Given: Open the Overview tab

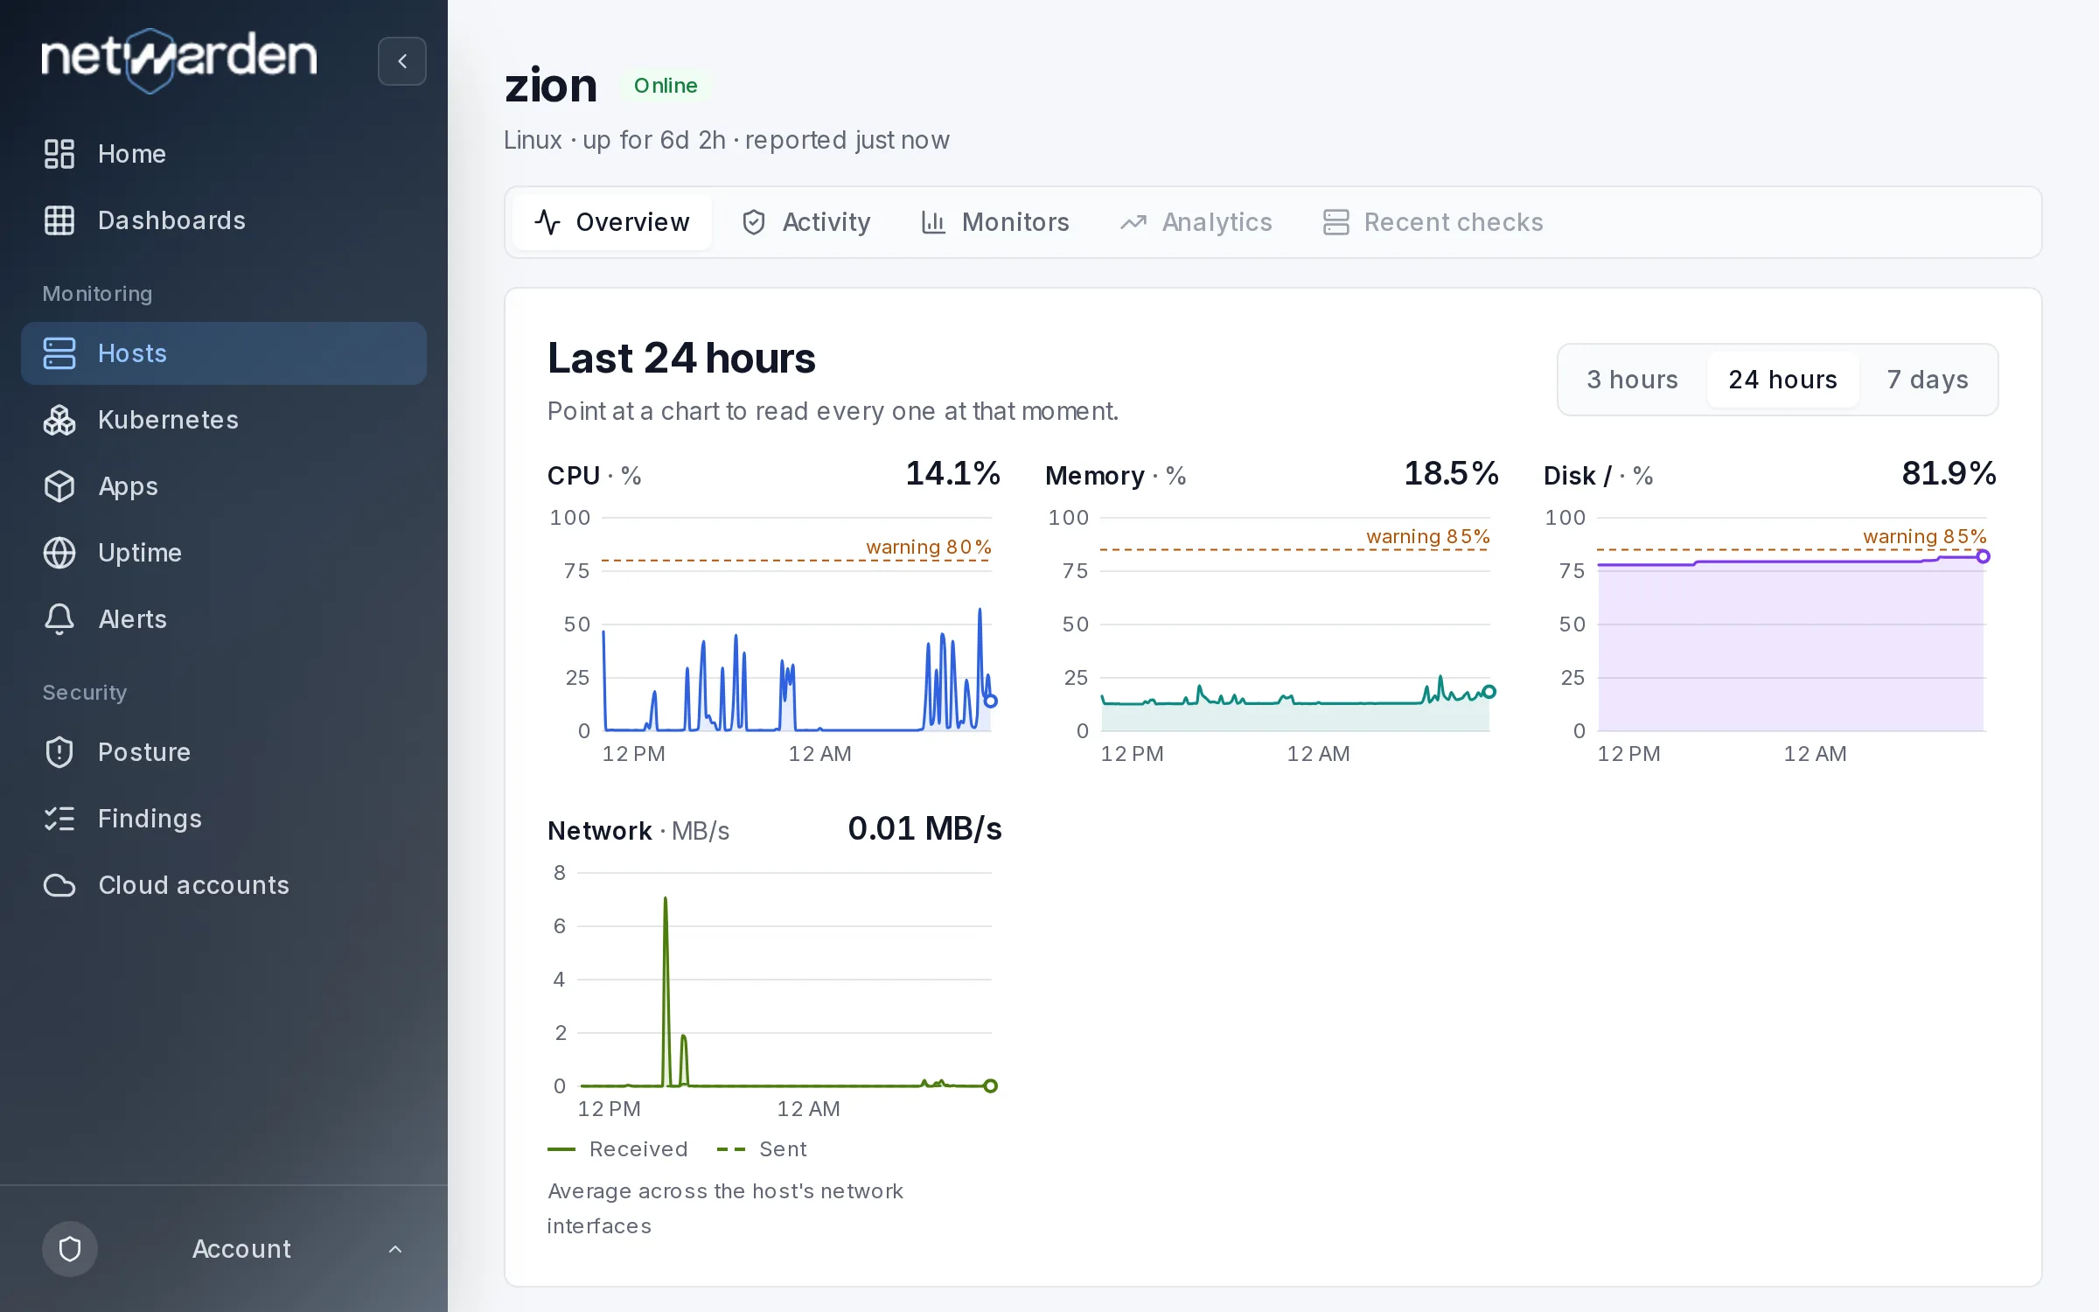Looking at the screenshot, I should (612, 222).
